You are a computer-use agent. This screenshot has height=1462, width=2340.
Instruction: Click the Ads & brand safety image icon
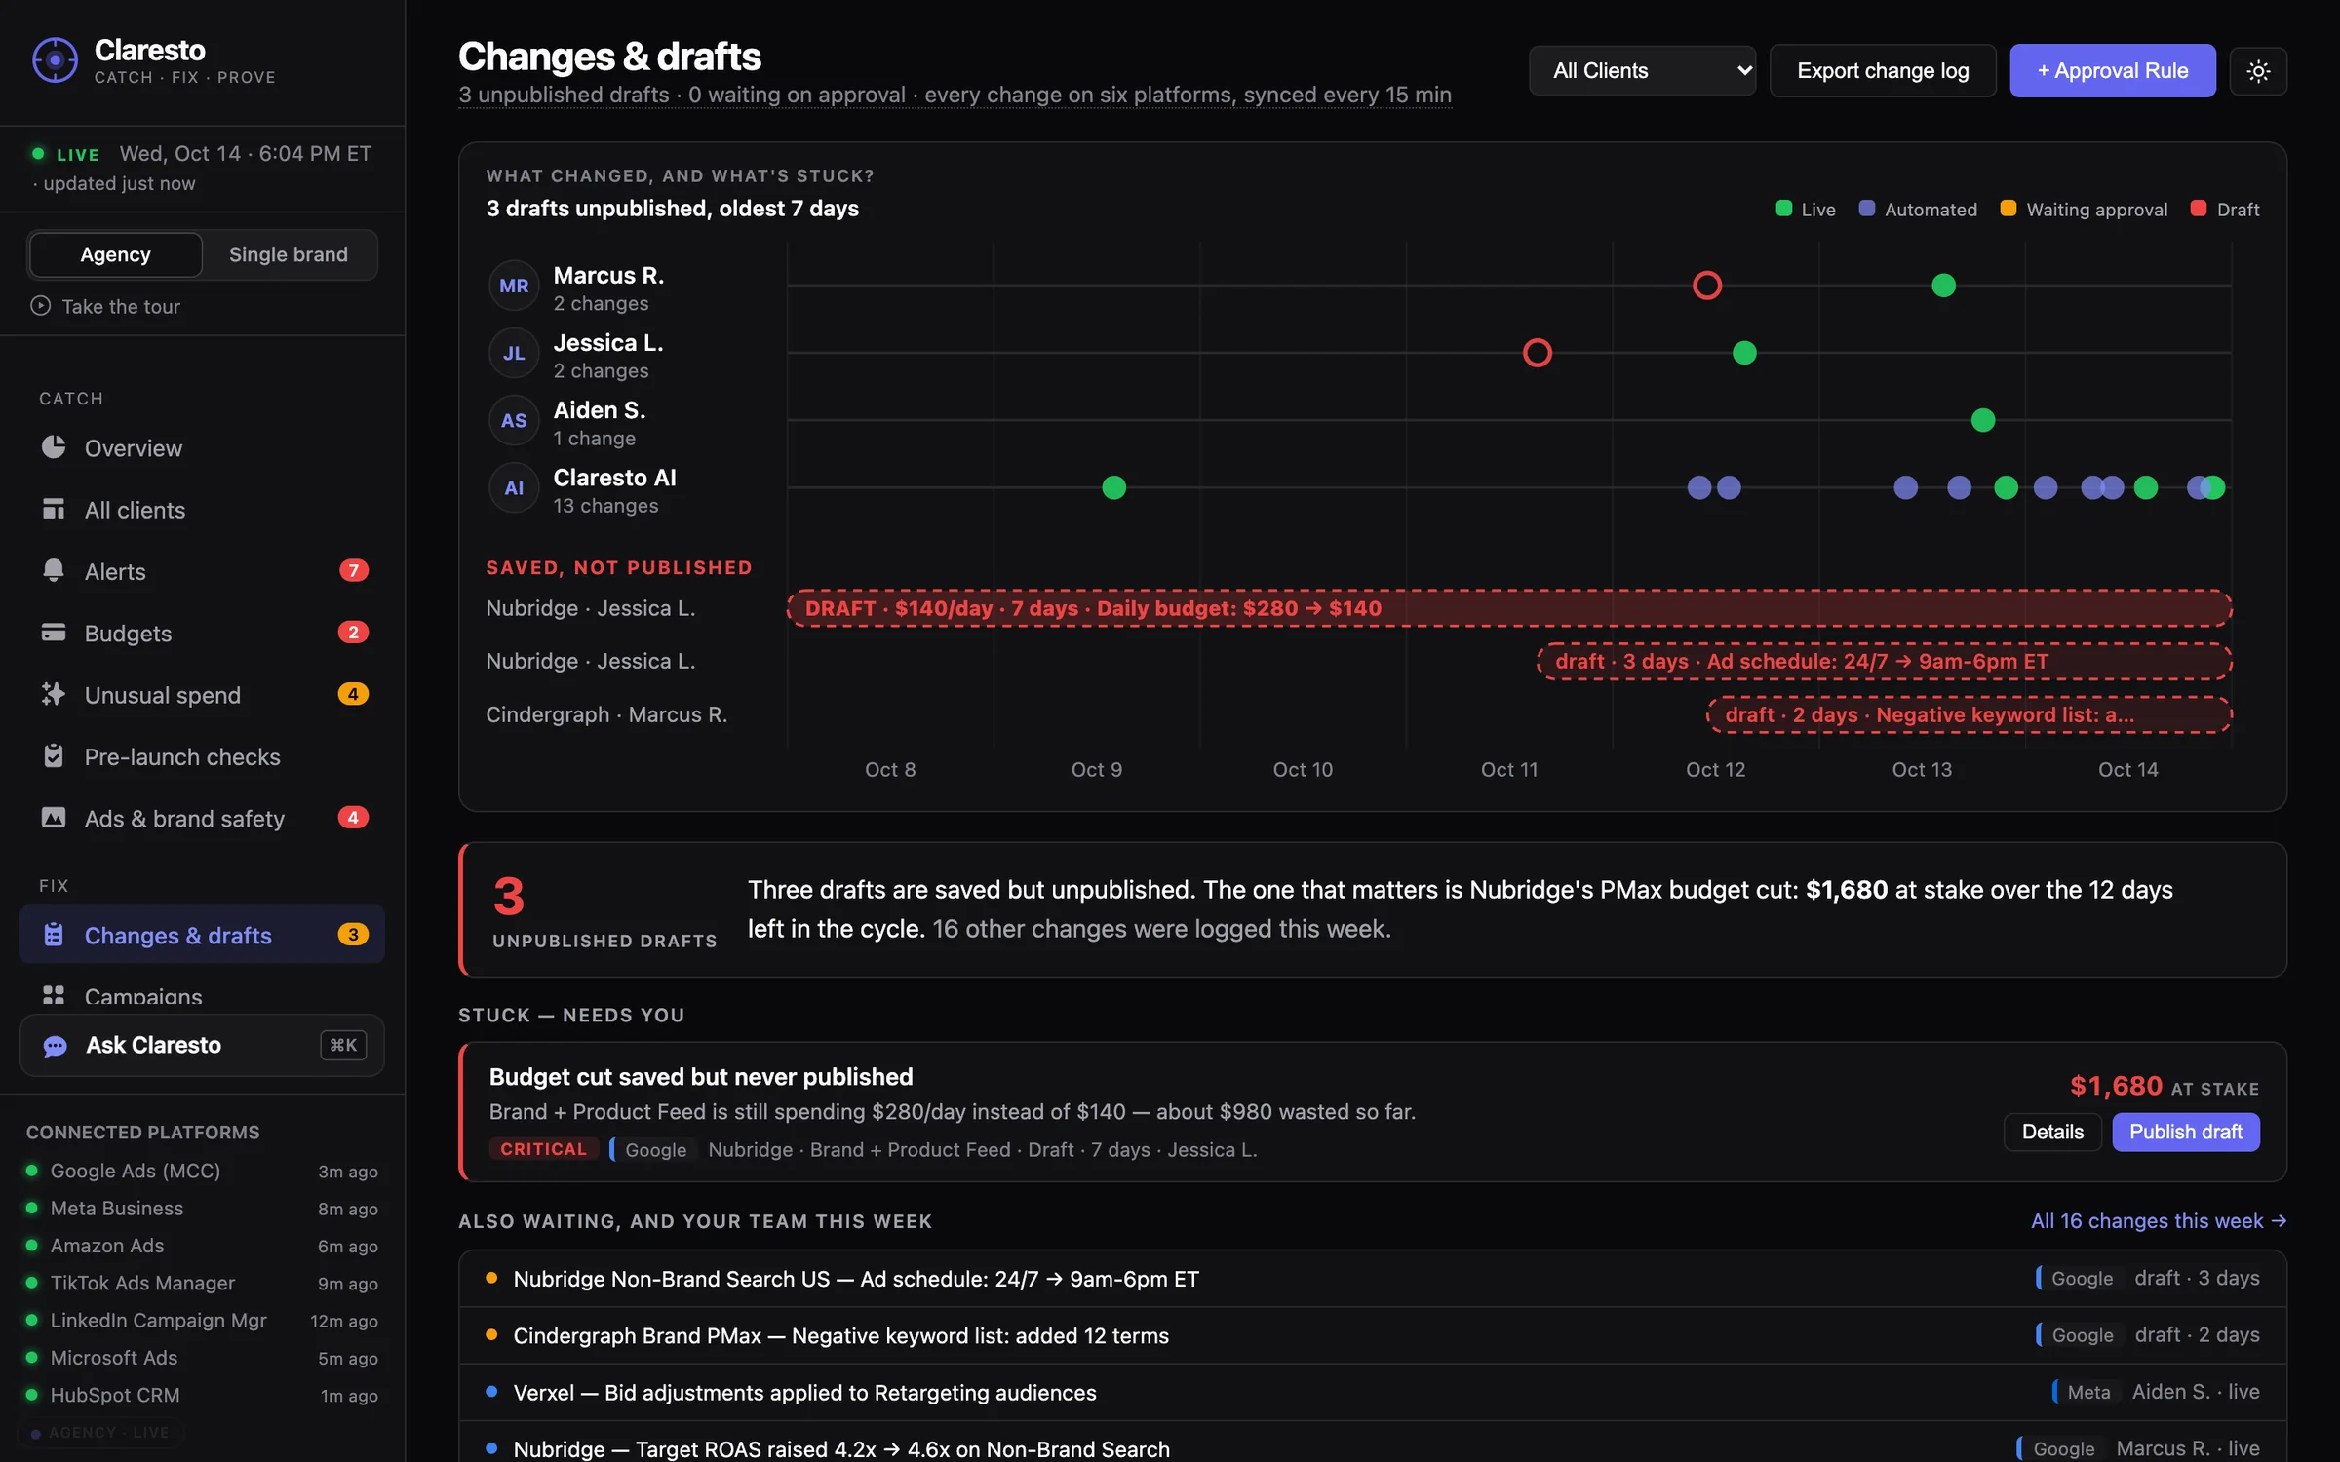(54, 818)
